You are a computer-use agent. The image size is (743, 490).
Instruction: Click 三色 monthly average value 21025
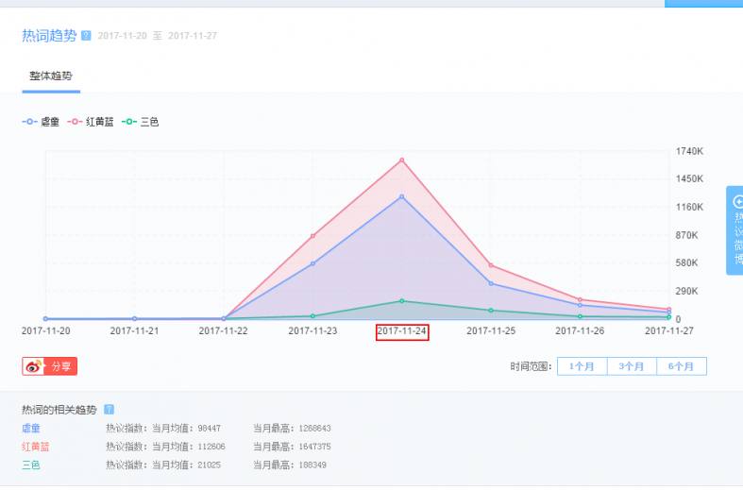(x=209, y=465)
